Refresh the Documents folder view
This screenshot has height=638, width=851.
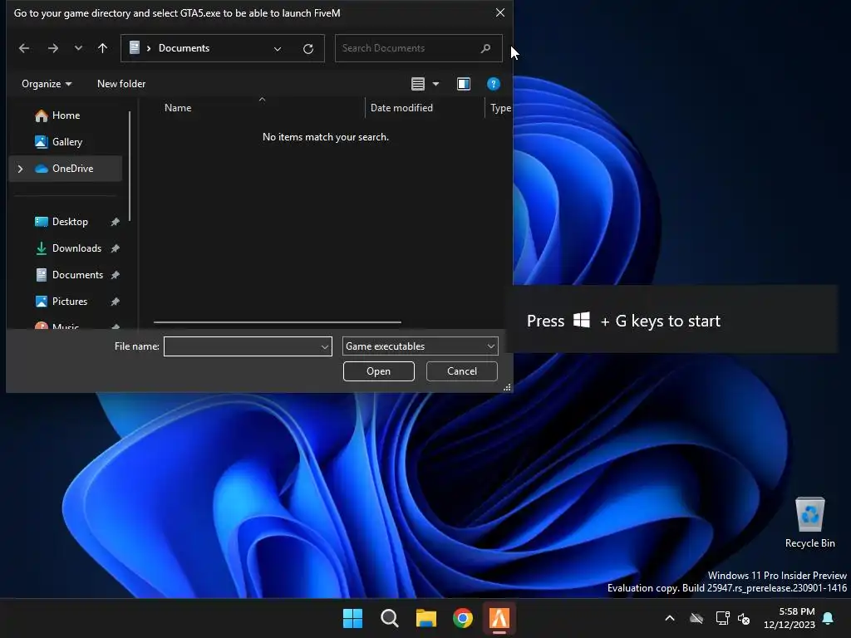click(x=308, y=49)
